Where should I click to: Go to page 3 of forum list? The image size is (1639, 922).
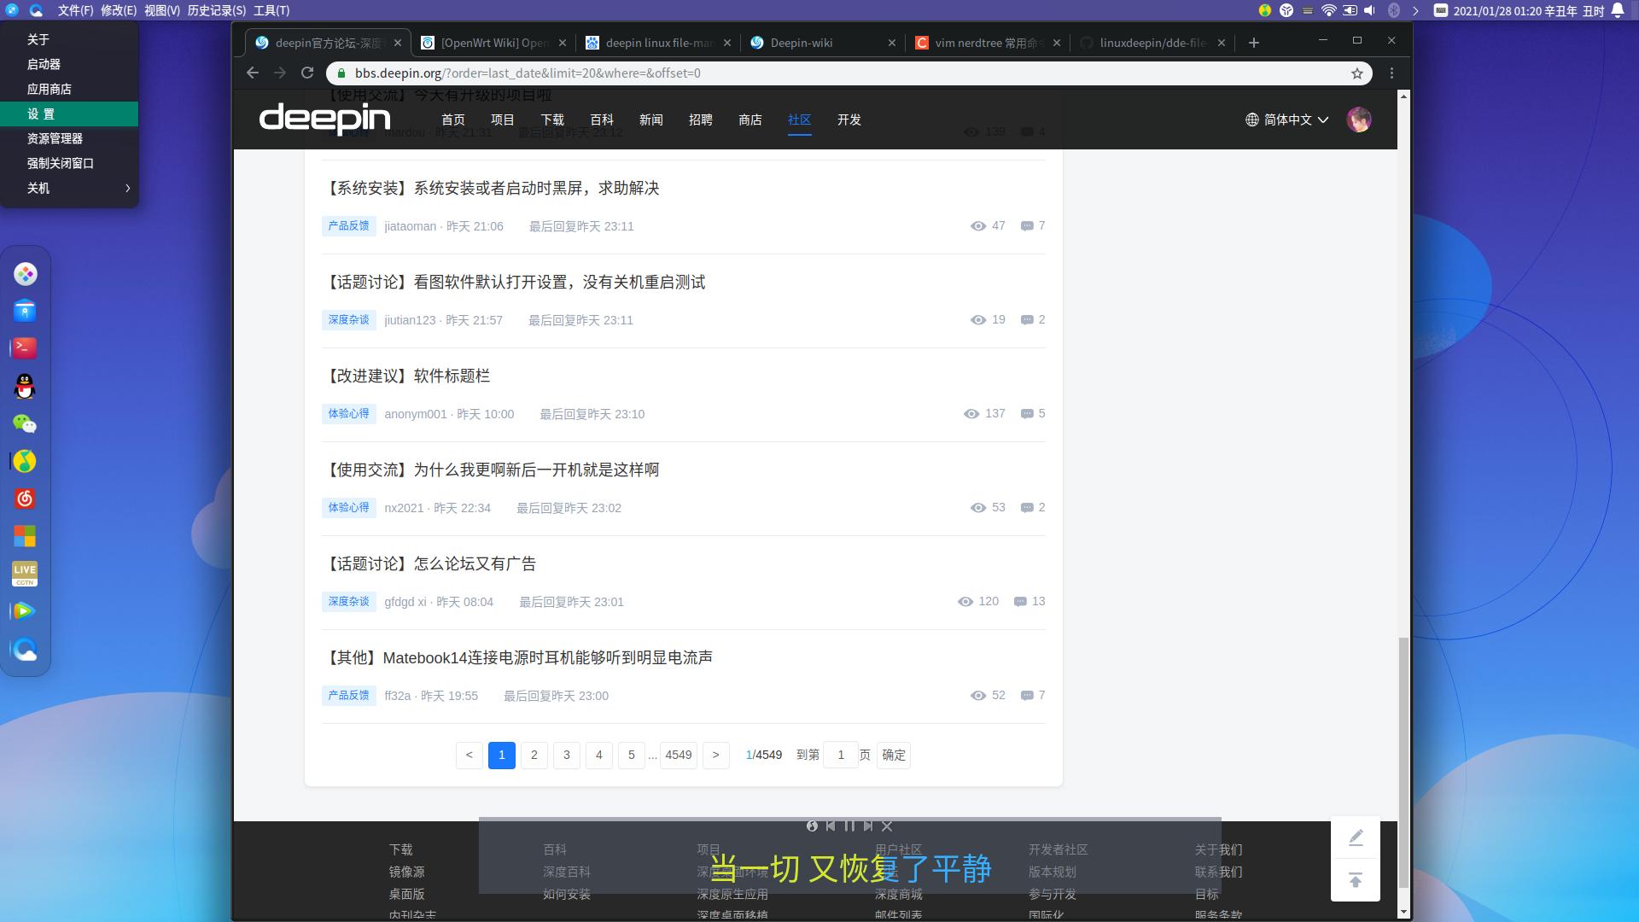[x=567, y=755]
